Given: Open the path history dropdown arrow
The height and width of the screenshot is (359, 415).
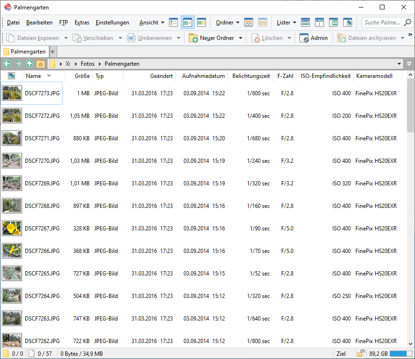Looking at the screenshot, I should click(399, 64).
